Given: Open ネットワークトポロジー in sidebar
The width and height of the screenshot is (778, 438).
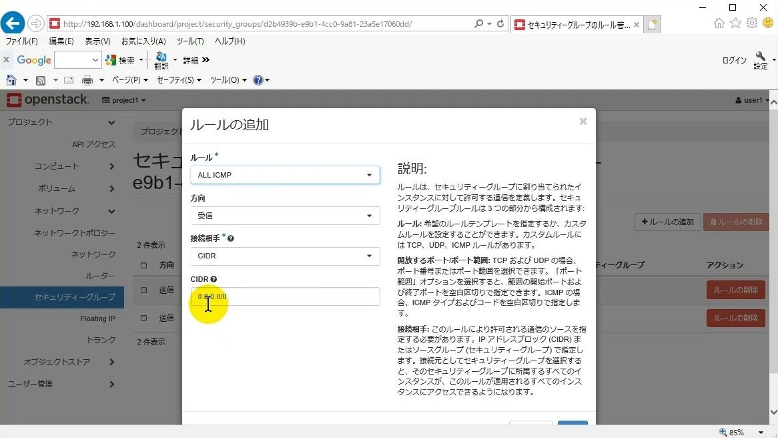Looking at the screenshot, I should pyautogui.click(x=75, y=232).
